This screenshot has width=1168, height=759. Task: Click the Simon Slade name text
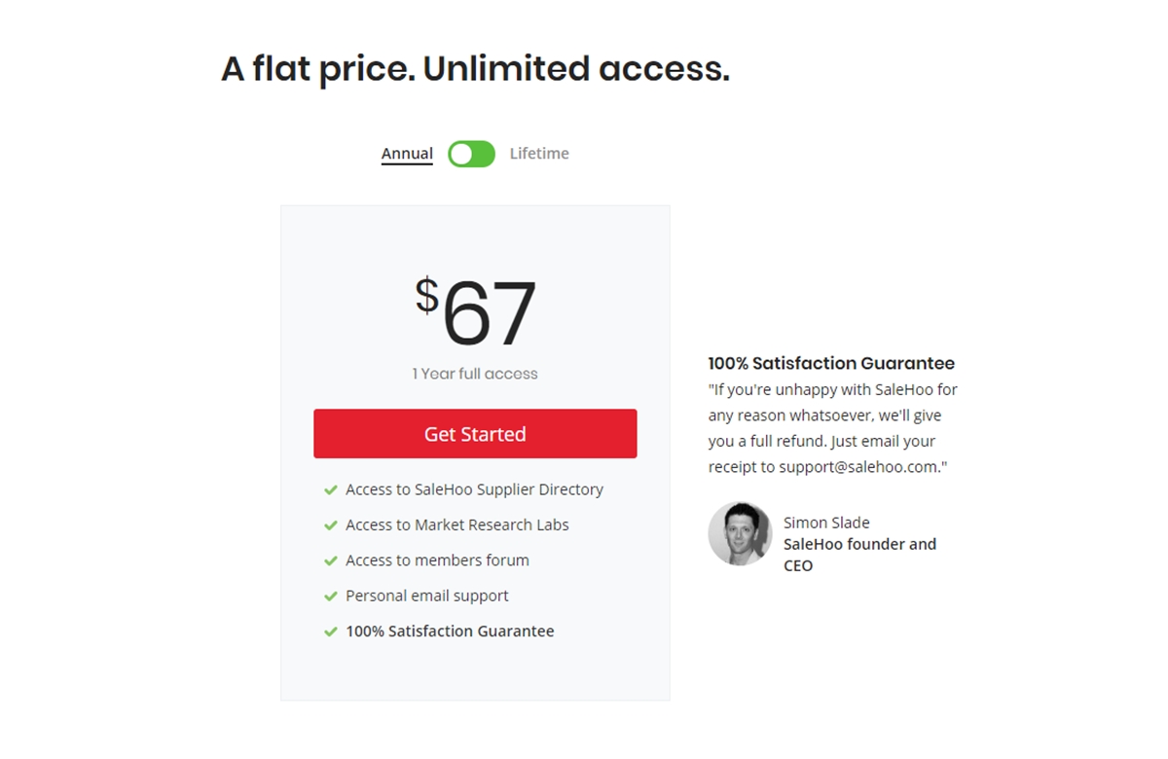(826, 523)
